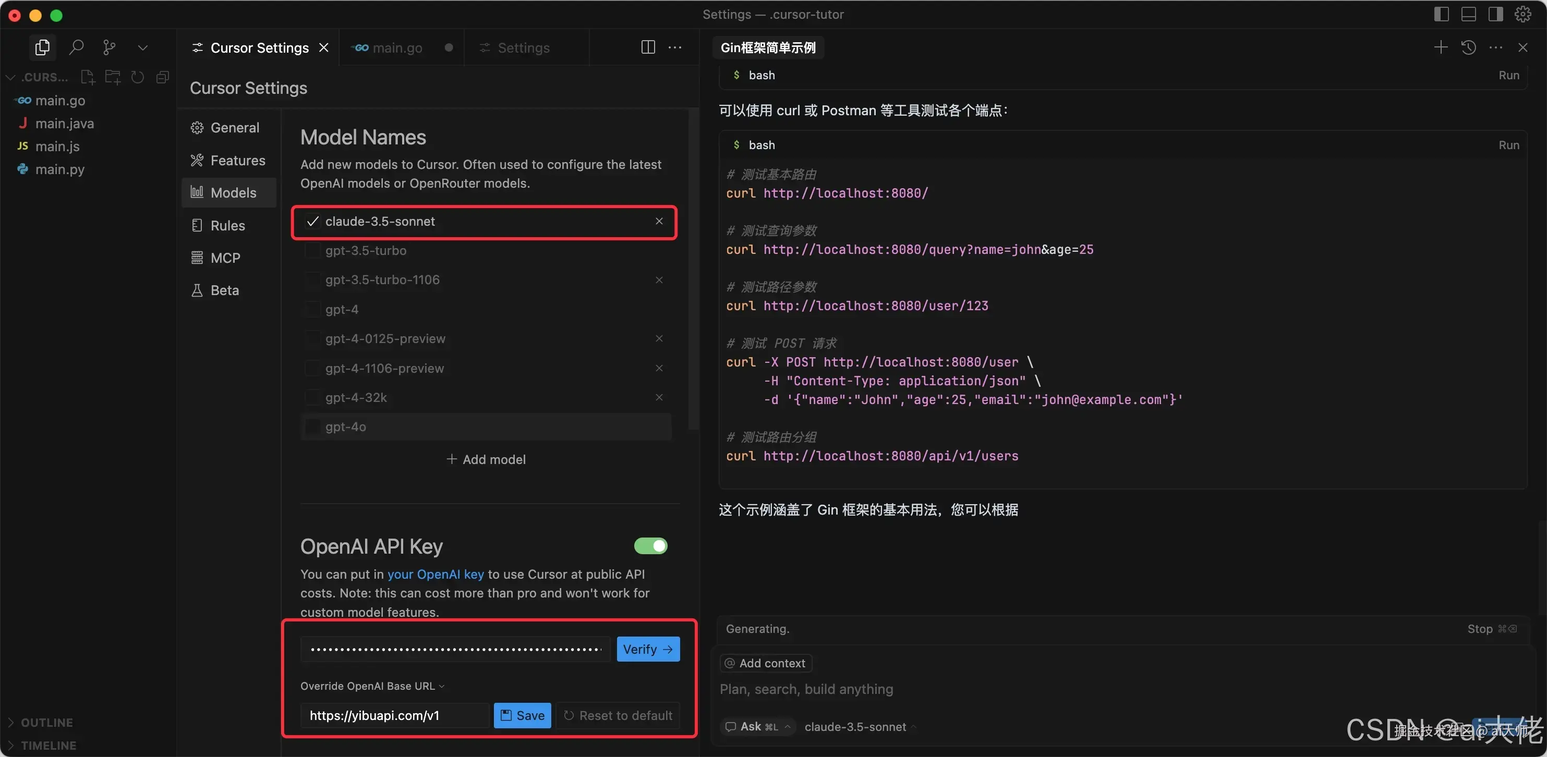Collapse Override OpenAI Base URL section

point(372,686)
